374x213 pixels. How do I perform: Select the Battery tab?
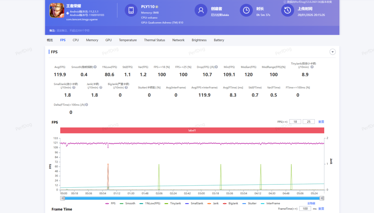click(x=219, y=40)
